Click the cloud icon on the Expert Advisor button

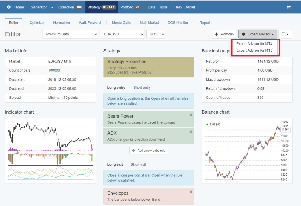pos(243,34)
